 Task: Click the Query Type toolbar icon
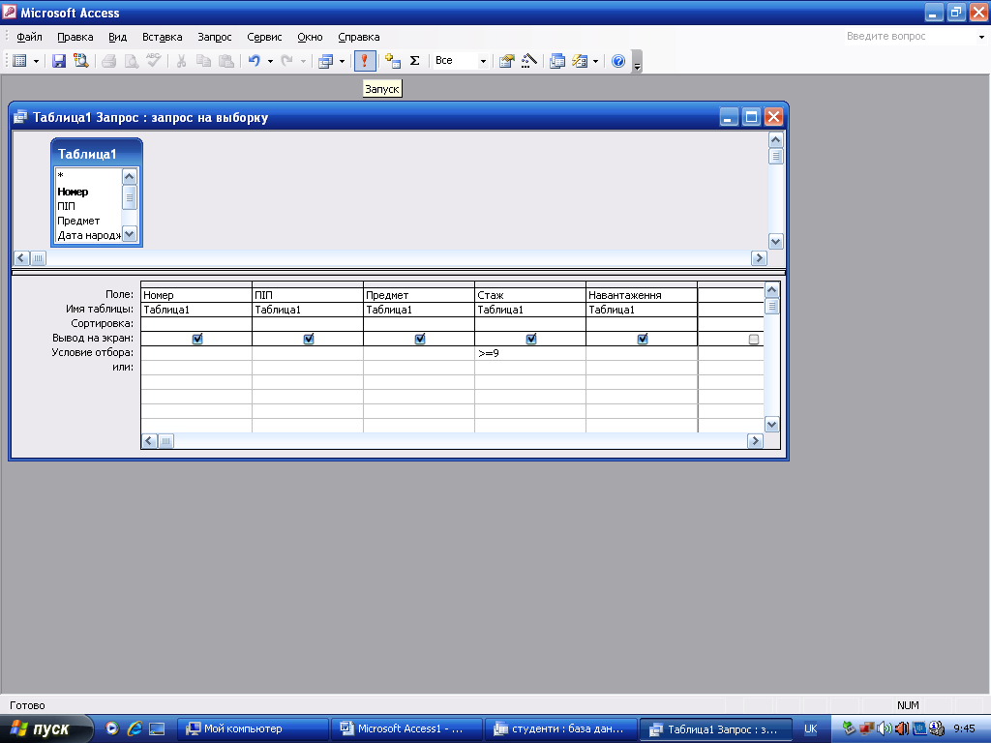(x=325, y=61)
